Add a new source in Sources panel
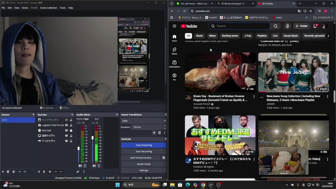The height and width of the screenshot is (189, 336). click(x=39, y=172)
